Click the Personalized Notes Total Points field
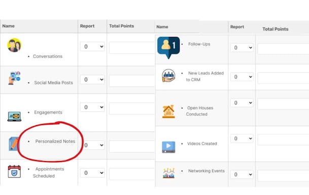Screen dimensions: 309x195 pos(131,146)
